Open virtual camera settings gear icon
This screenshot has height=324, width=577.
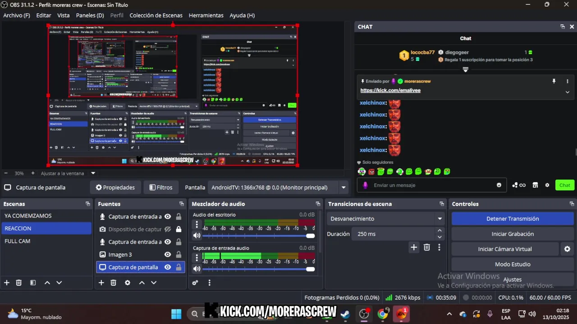coord(567,249)
